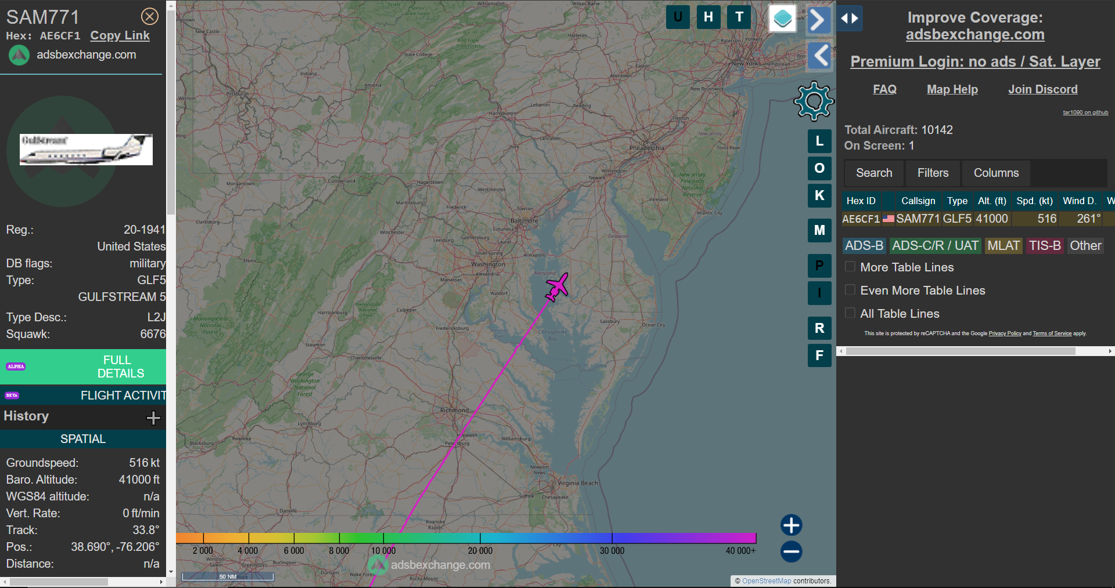Open the Filters tab
Screen dimensions: 1115x588
[933, 173]
